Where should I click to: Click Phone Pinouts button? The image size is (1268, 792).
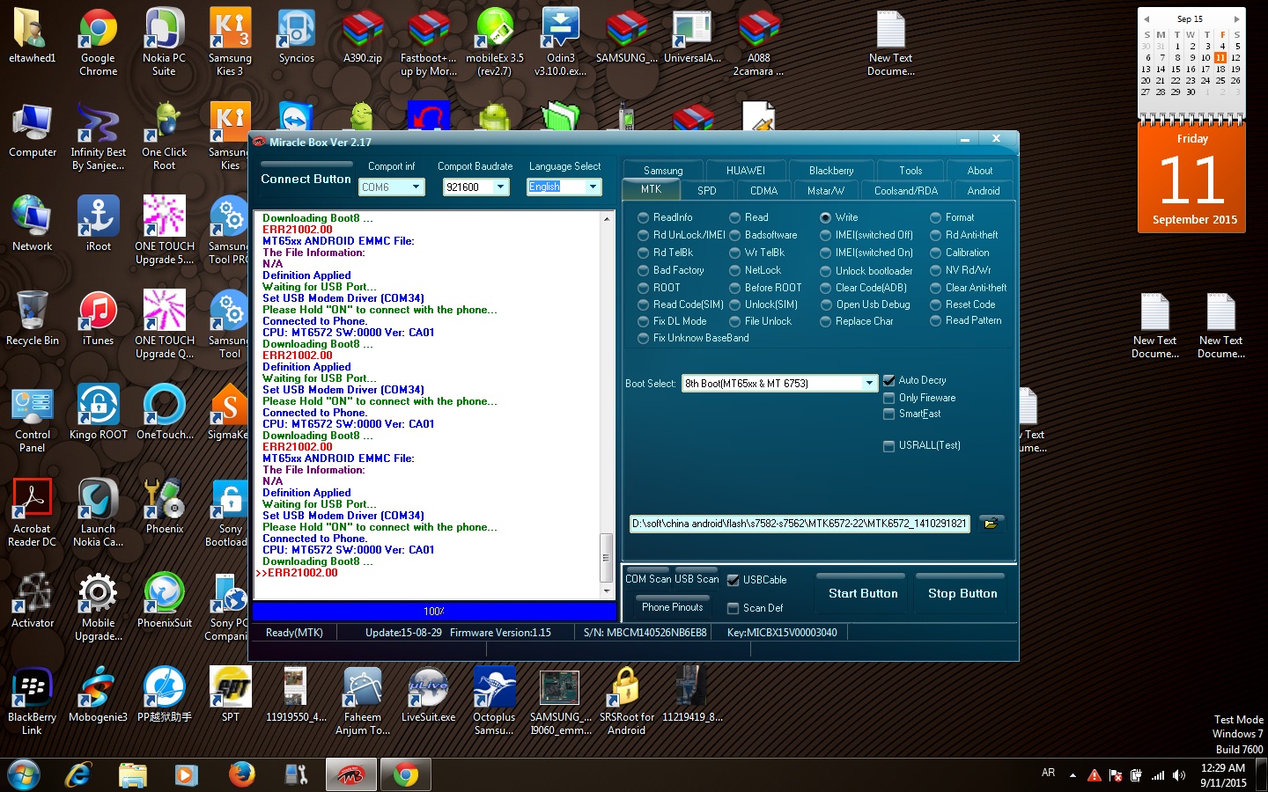point(673,607)
